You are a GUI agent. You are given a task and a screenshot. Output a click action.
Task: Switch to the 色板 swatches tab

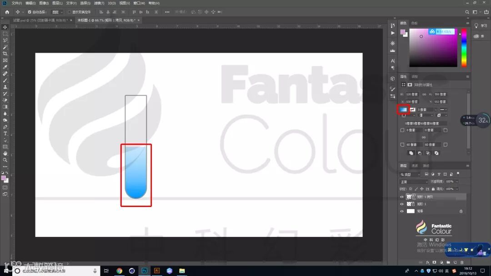(x=414, y=23)
